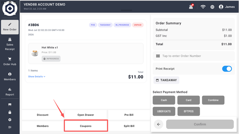The image size is (239, 134).
Task: Go to Order Hub
Action: point(10,61)
